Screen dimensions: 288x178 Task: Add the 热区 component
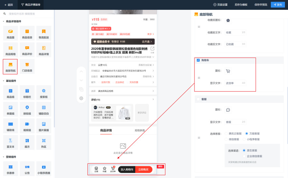[44, 142]
